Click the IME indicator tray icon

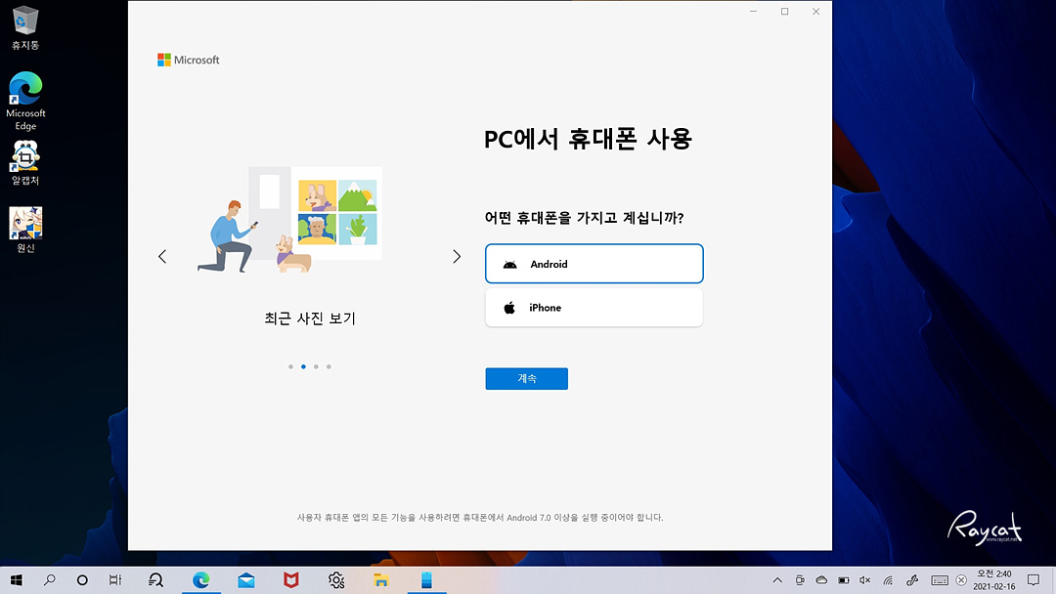coord(961,580)
